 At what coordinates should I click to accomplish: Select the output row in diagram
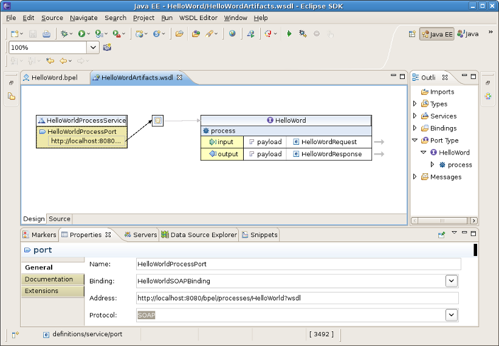click(x=222, y=154)
